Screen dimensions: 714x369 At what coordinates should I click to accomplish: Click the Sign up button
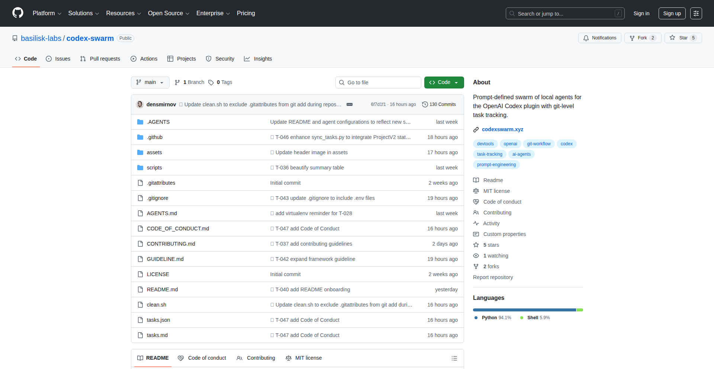click(x=672, y=13)
